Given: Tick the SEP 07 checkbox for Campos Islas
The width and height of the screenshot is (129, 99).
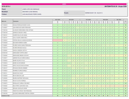Looking at the screenshot, I should [x=65, y=35].
